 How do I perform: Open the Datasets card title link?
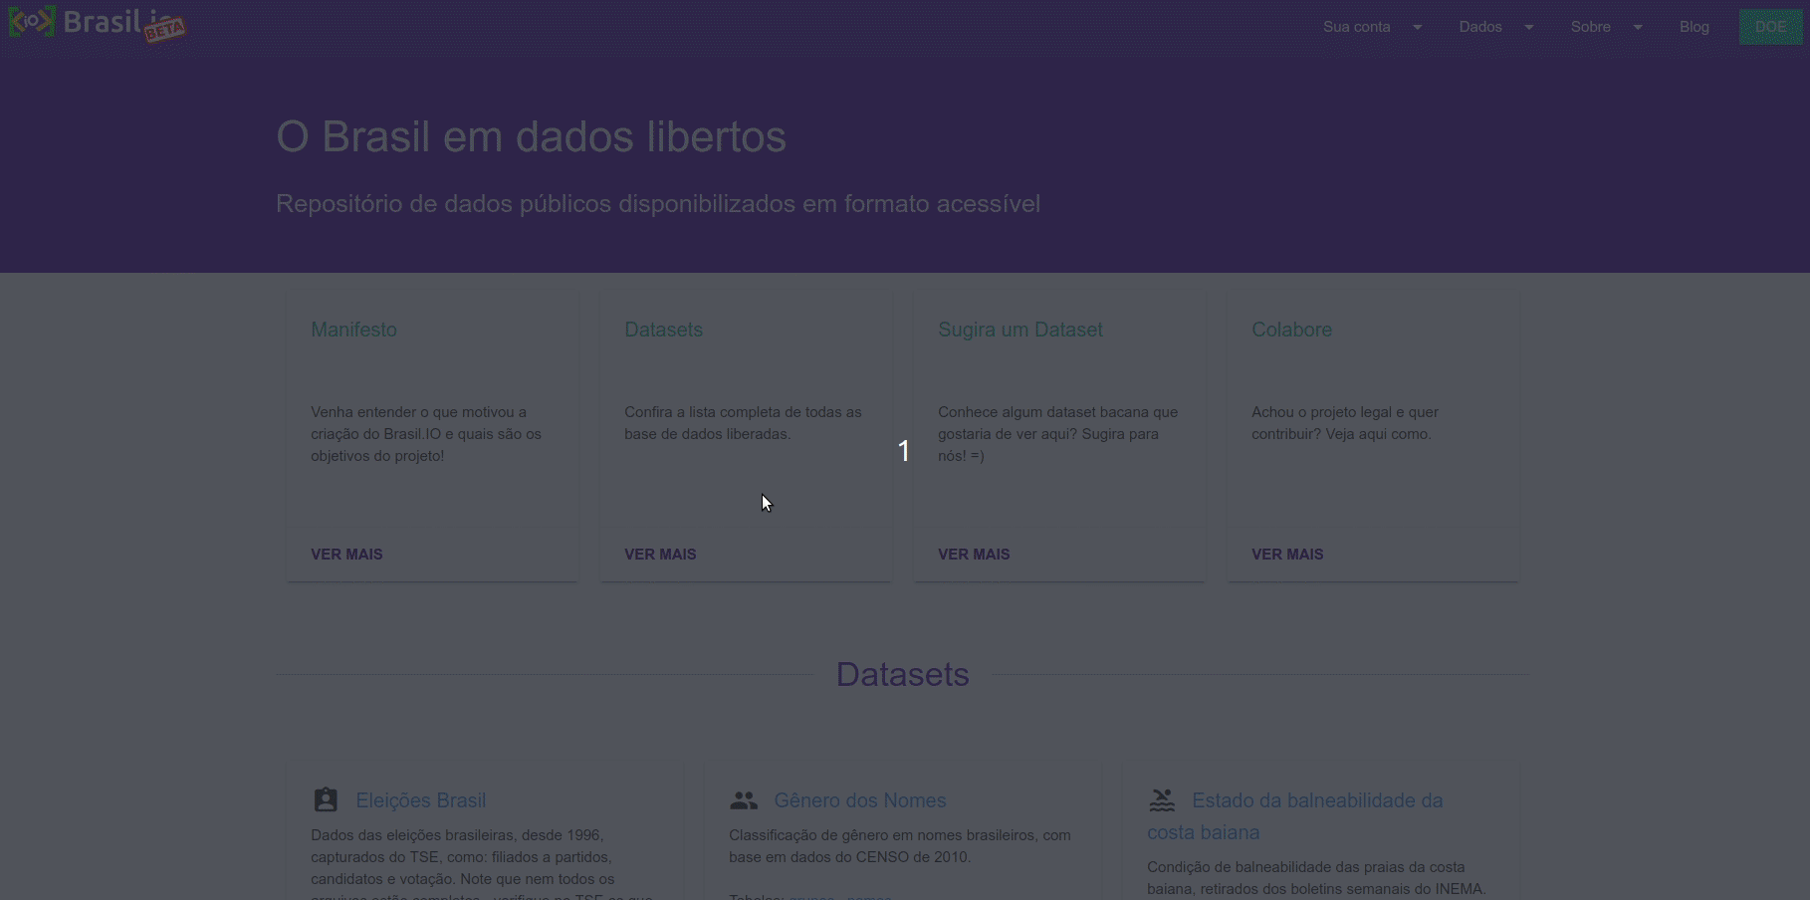coord(663,330)
